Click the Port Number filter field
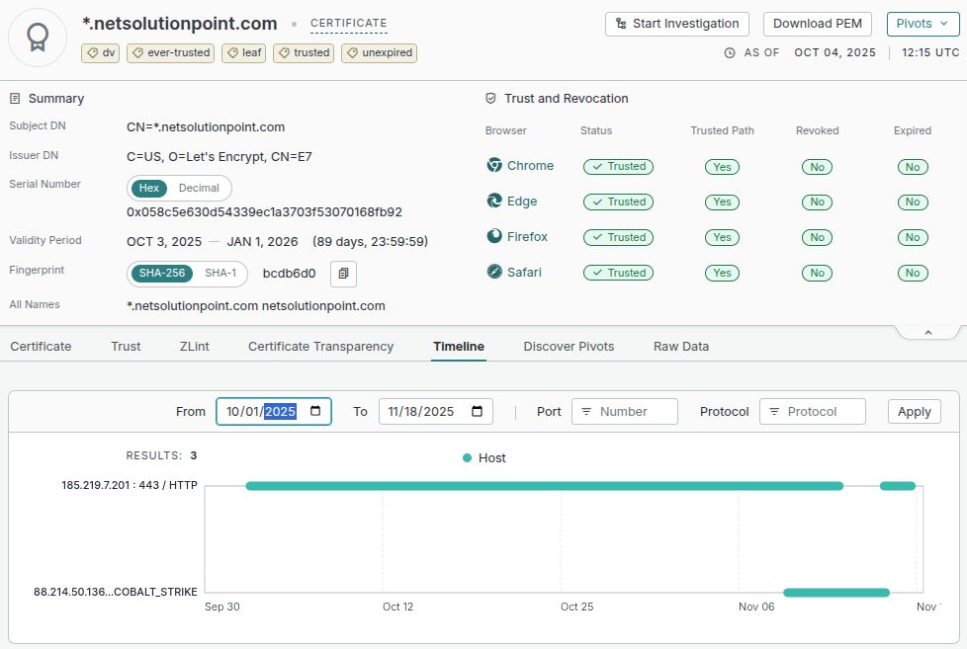The image size is (967, 649). point(624,412)
